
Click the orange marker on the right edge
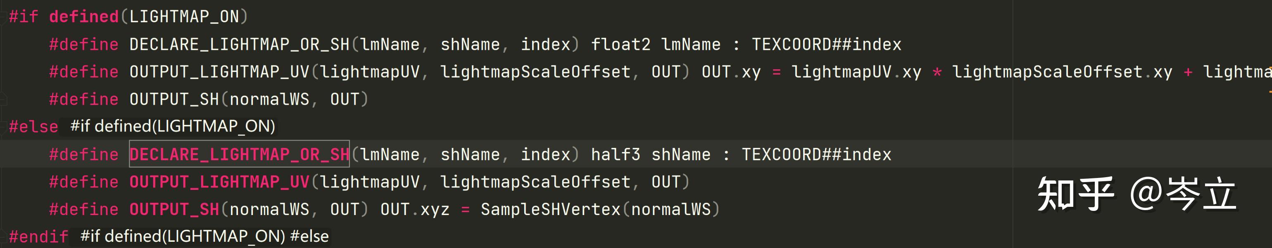pos(1269,91)
